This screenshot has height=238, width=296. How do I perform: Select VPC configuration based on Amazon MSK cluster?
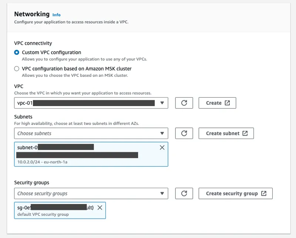click(16, 68)
